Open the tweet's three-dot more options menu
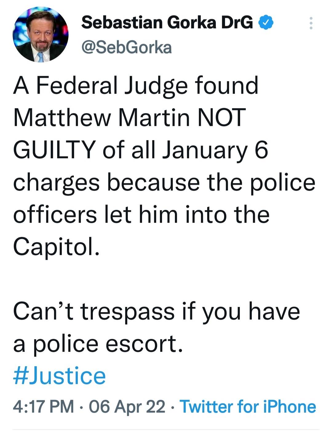Viewport: 332px width, 431px height. (311, 23)
